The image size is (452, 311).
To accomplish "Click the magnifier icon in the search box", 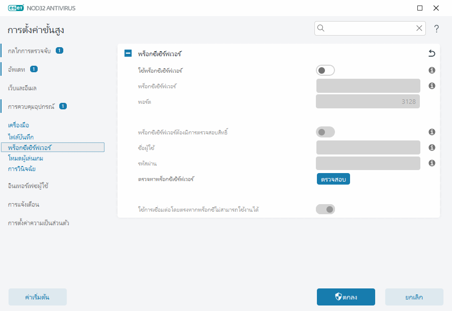I will pyautogui.click(x=320, y=28).
